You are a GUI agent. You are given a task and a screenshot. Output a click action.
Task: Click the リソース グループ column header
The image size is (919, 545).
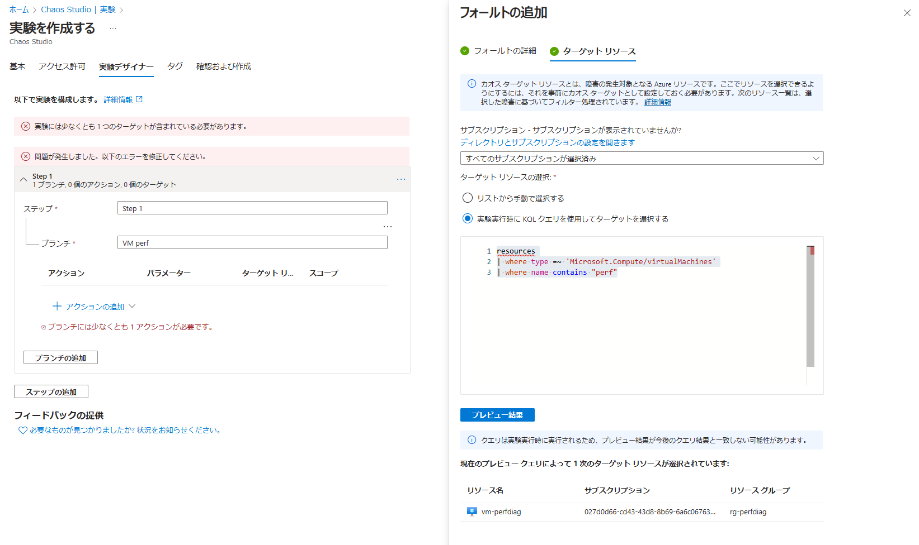(x=760, y=490)
